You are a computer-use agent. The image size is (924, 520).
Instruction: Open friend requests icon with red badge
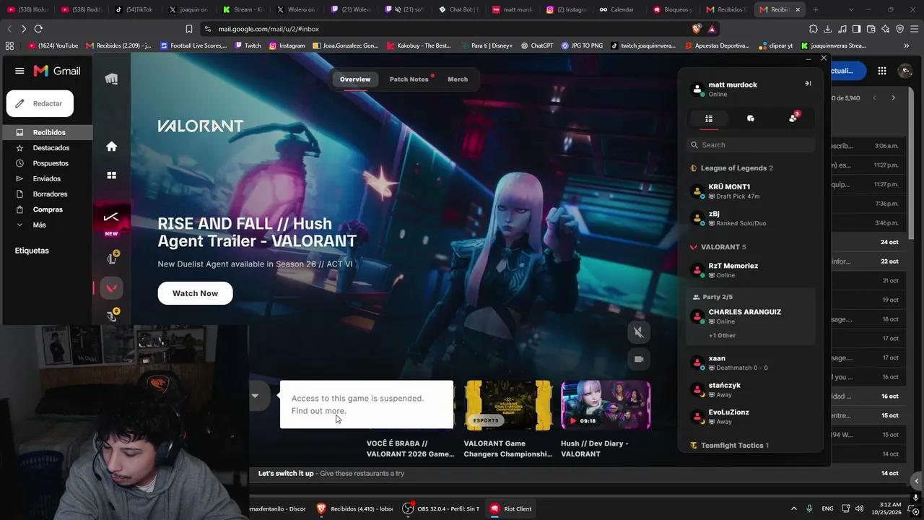[793, 118]
